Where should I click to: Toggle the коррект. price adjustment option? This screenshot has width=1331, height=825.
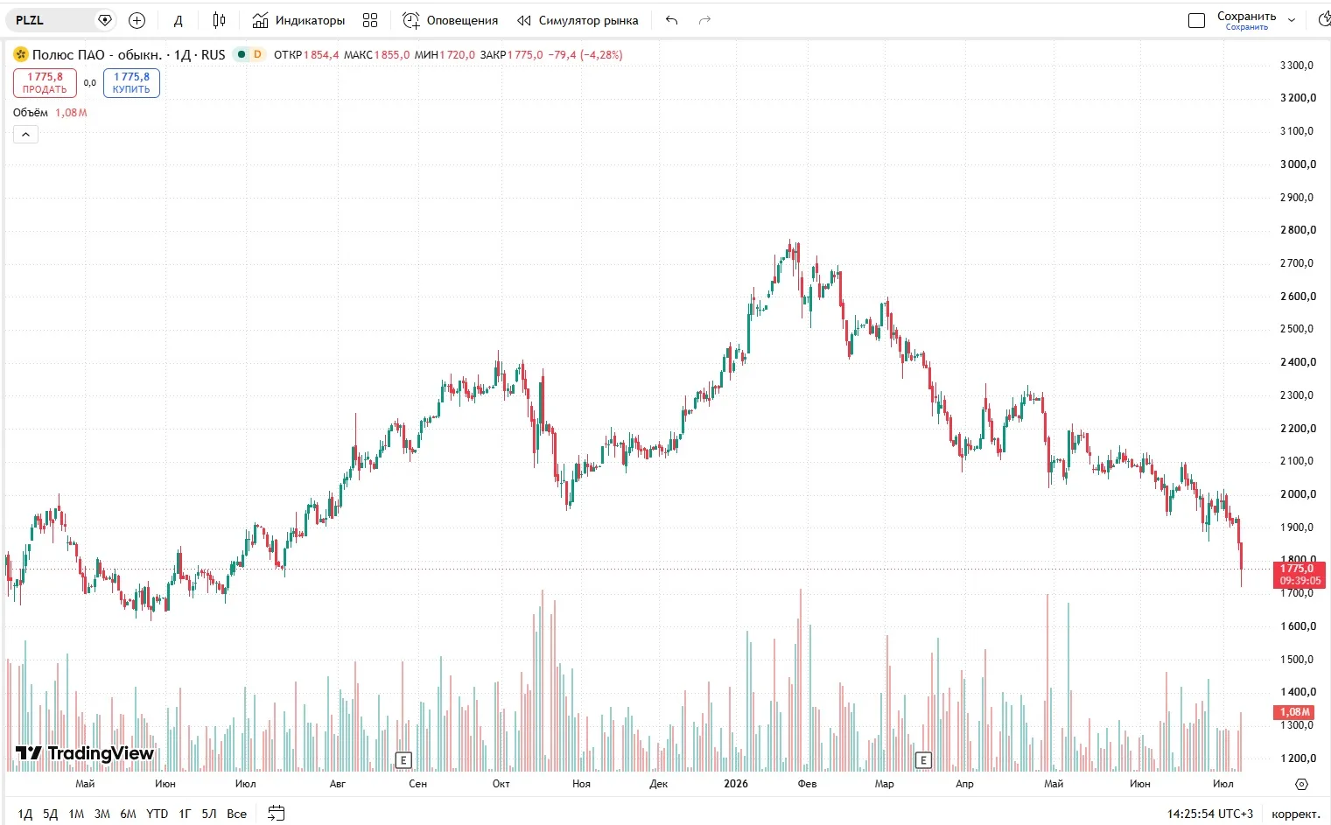1295,814
